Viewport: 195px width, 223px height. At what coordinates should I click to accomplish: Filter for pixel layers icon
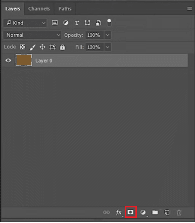point(55,23)
